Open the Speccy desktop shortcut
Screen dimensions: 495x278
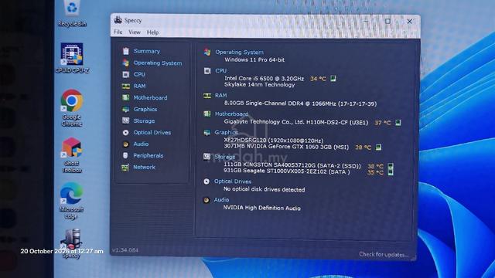point(72,243)
